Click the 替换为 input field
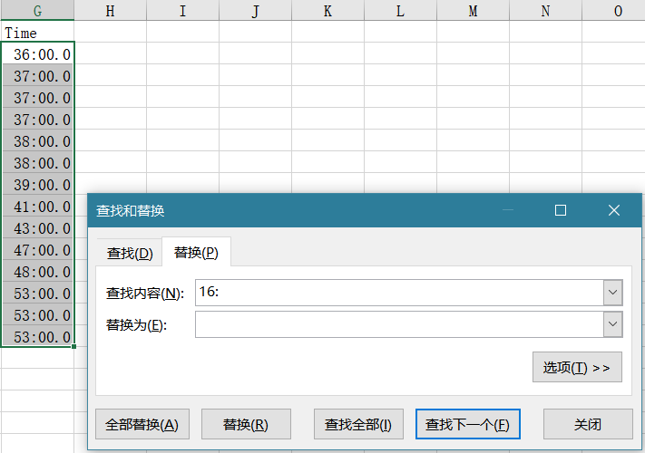Screen dimensions: 645x453 pyautogui.click(x=399, y=324)
